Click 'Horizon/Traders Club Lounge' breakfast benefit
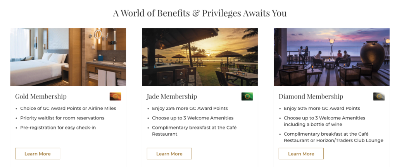397x167 pixels. coord(333,137)
